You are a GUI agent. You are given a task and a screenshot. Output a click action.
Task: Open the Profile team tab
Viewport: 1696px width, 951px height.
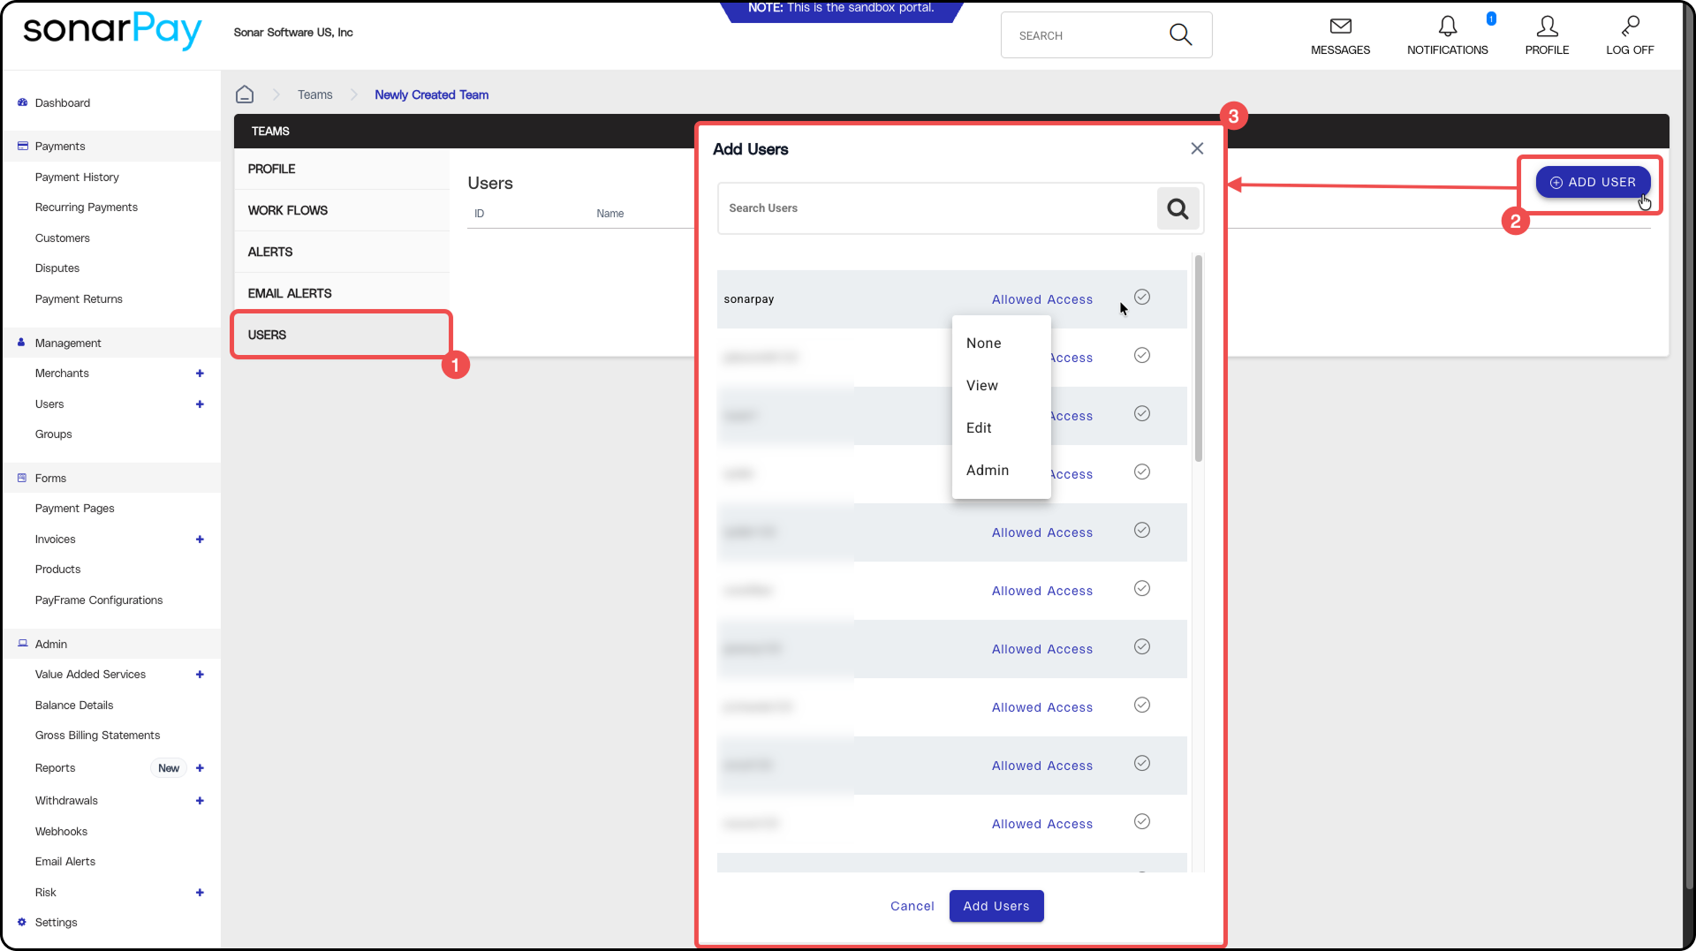tap(342, 169)
